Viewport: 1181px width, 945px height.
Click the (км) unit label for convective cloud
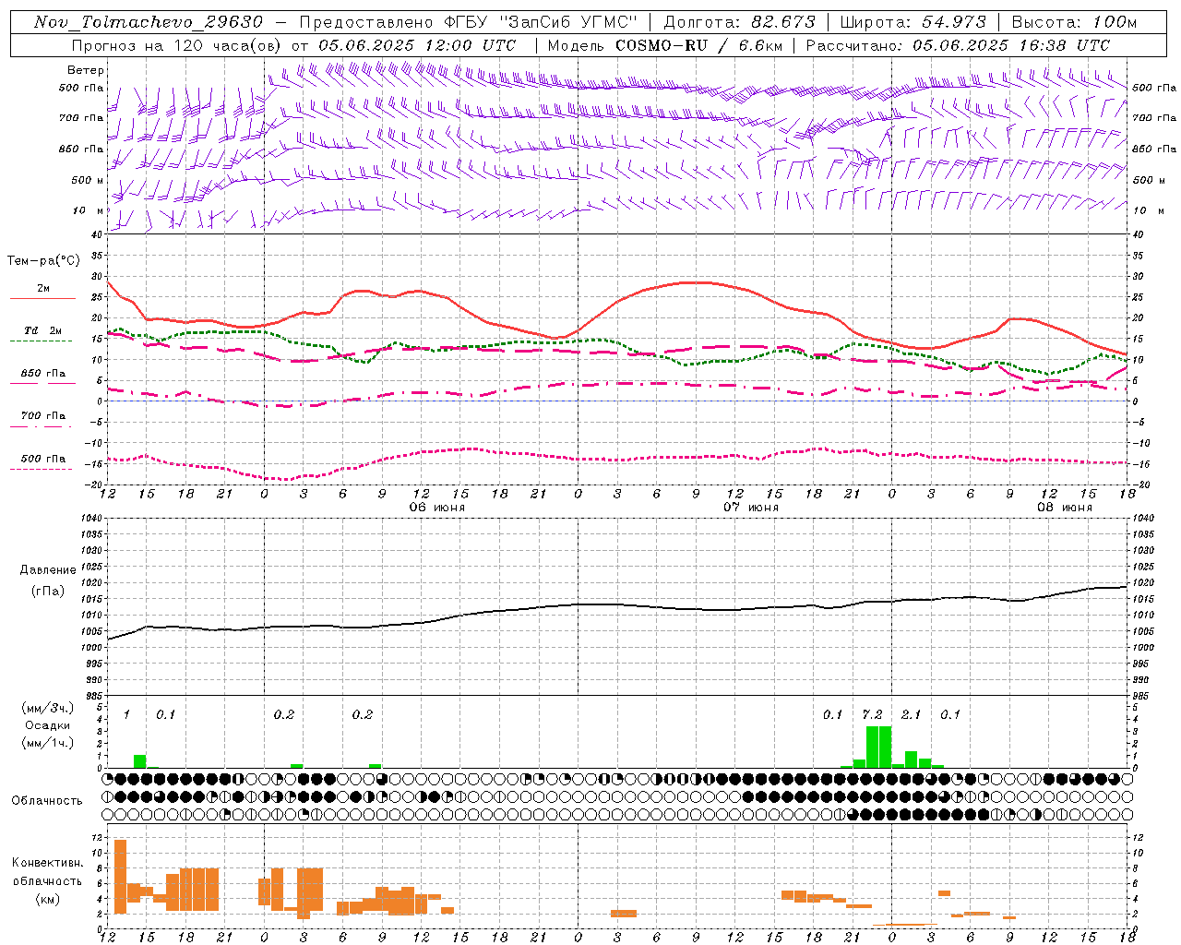(47, 899)
